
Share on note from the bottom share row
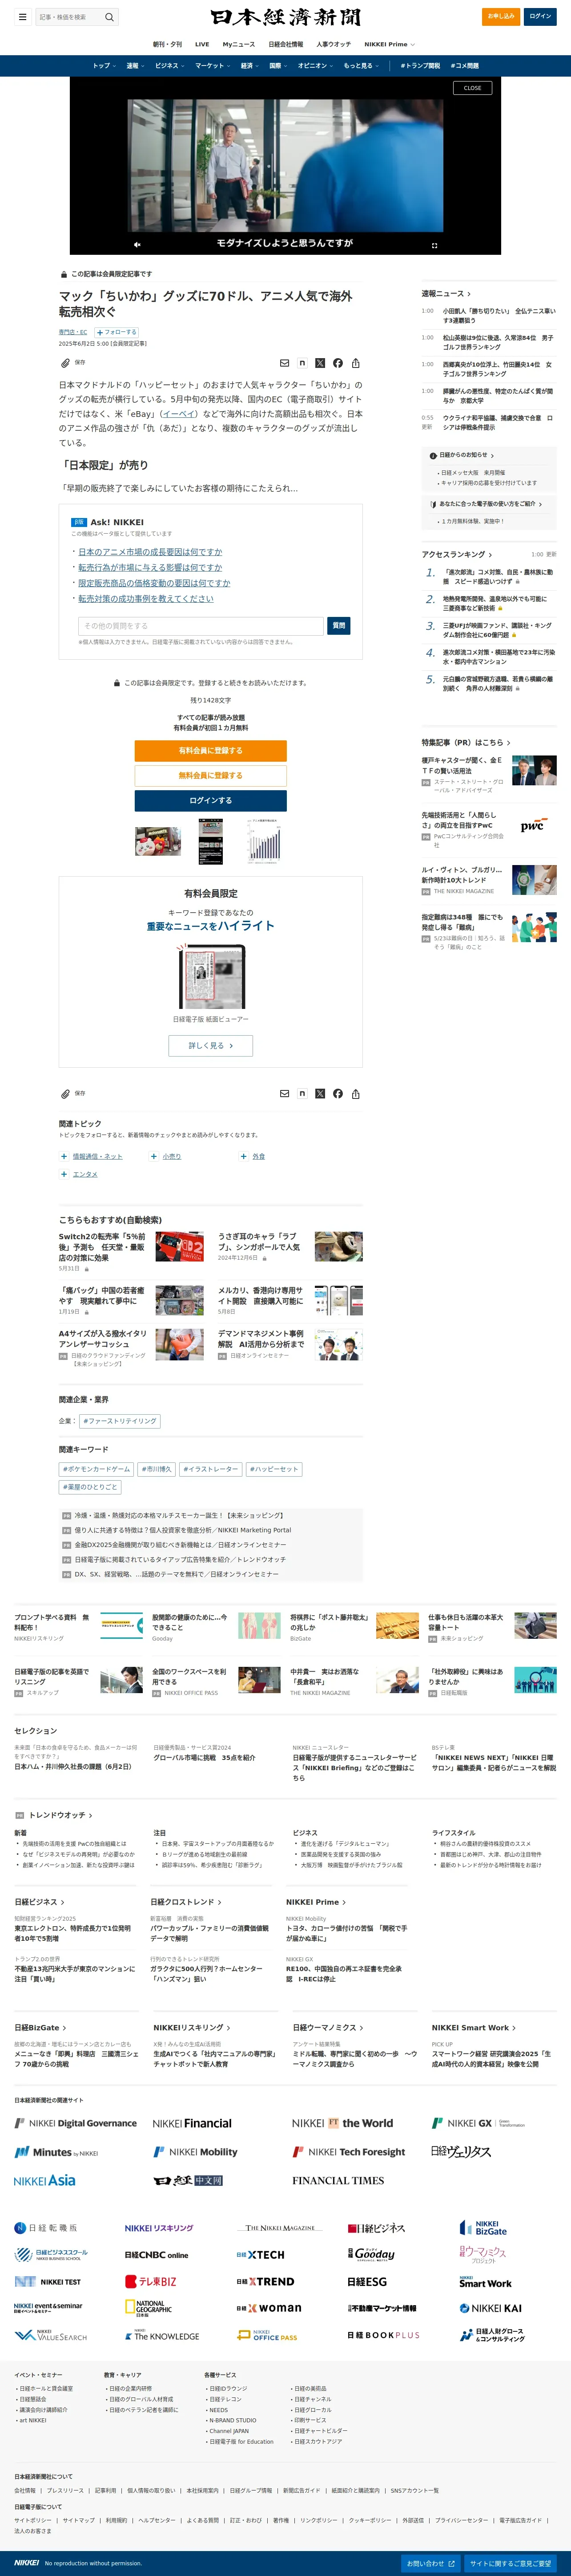pyautogui.click(x=302, y=1093)
